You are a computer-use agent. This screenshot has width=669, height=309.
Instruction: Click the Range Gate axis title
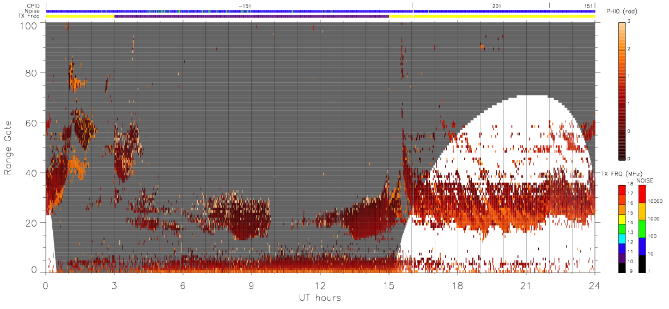pyautogui.click(x=8, y=147)
